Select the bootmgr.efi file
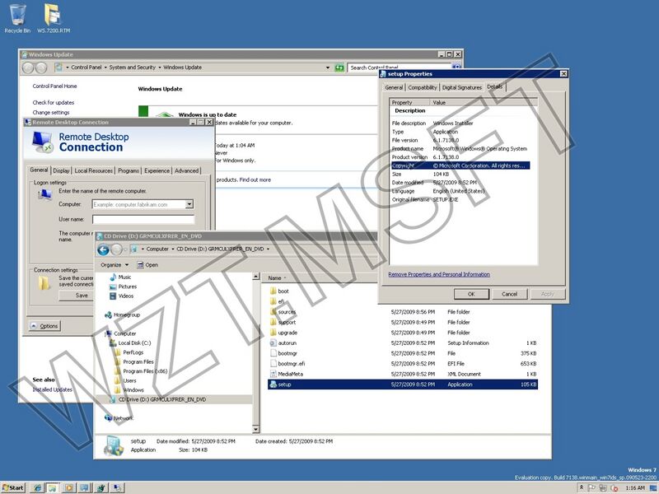Screen dimensions: 659x494 pyautogui.click(x=287, y=364)
